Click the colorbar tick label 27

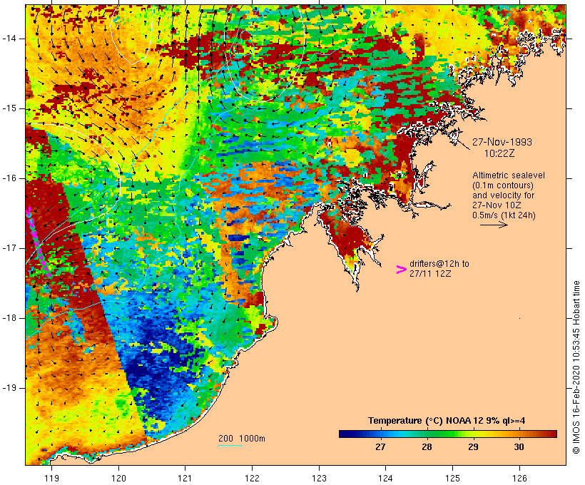[x=380, y=447]
